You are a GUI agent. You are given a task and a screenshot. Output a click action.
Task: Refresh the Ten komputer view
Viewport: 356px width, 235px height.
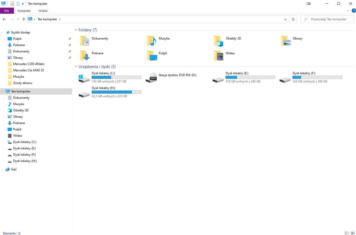point(293,19)
